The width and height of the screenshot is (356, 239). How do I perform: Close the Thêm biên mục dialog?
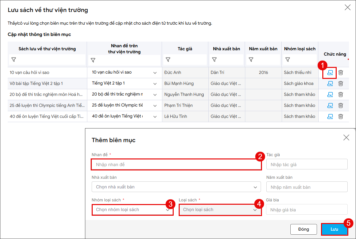point(346,137)
